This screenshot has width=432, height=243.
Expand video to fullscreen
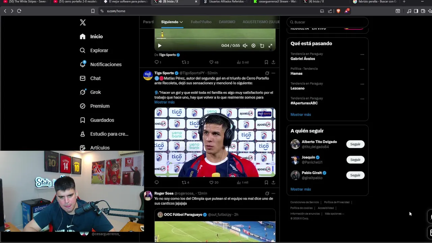[270, 46]
